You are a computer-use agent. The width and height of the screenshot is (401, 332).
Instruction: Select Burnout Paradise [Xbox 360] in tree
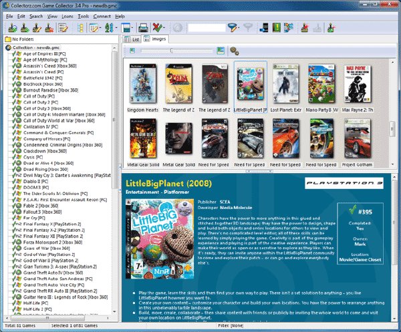point(51,90)
